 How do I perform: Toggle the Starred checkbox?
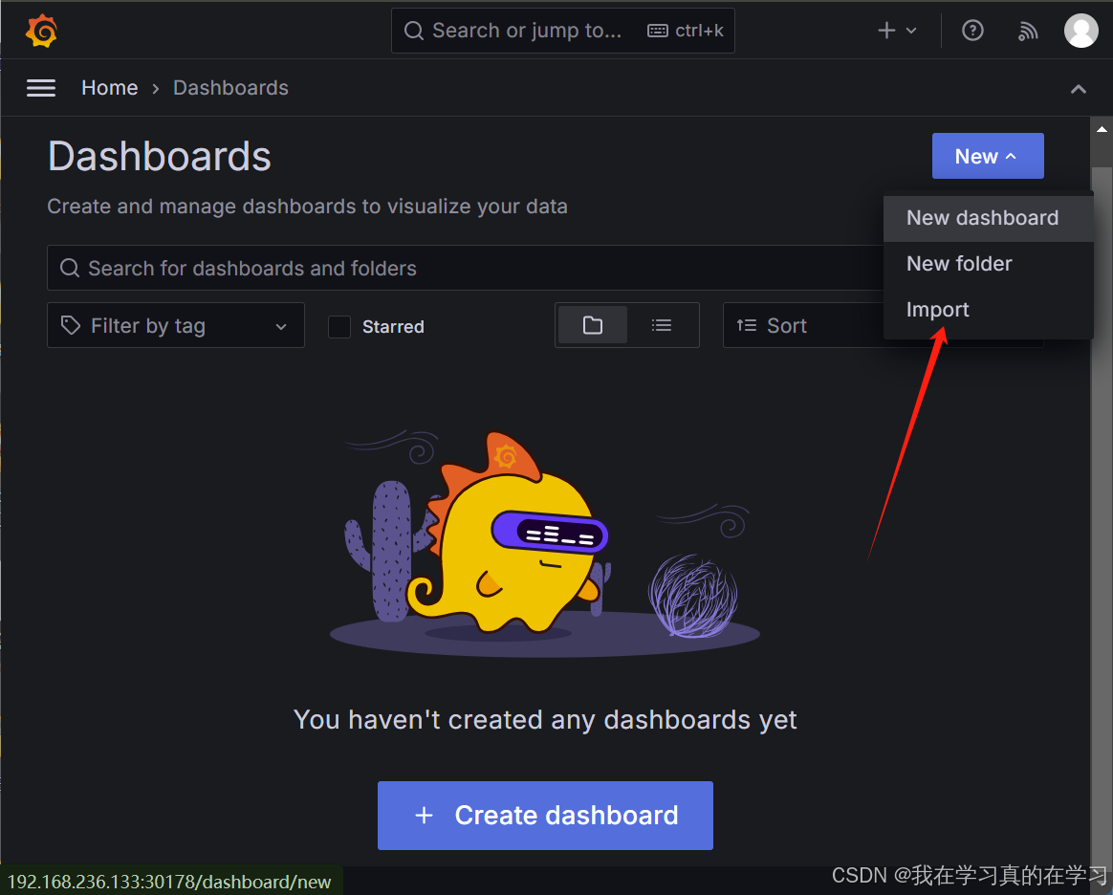coord(339,326)
